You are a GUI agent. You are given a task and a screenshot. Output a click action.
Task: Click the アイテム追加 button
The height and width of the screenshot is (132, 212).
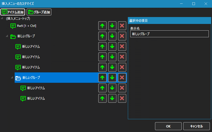13,12
